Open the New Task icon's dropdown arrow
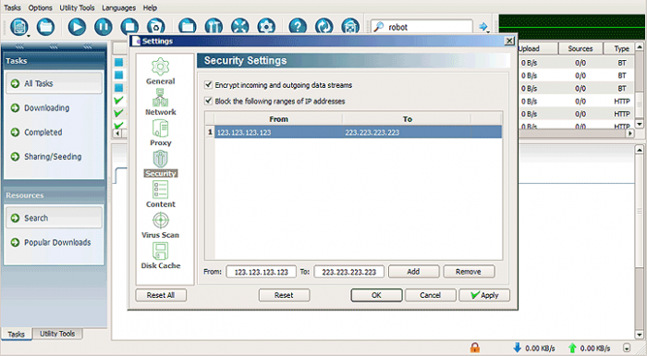Screen dimensions: 647x356 [29, 36]
